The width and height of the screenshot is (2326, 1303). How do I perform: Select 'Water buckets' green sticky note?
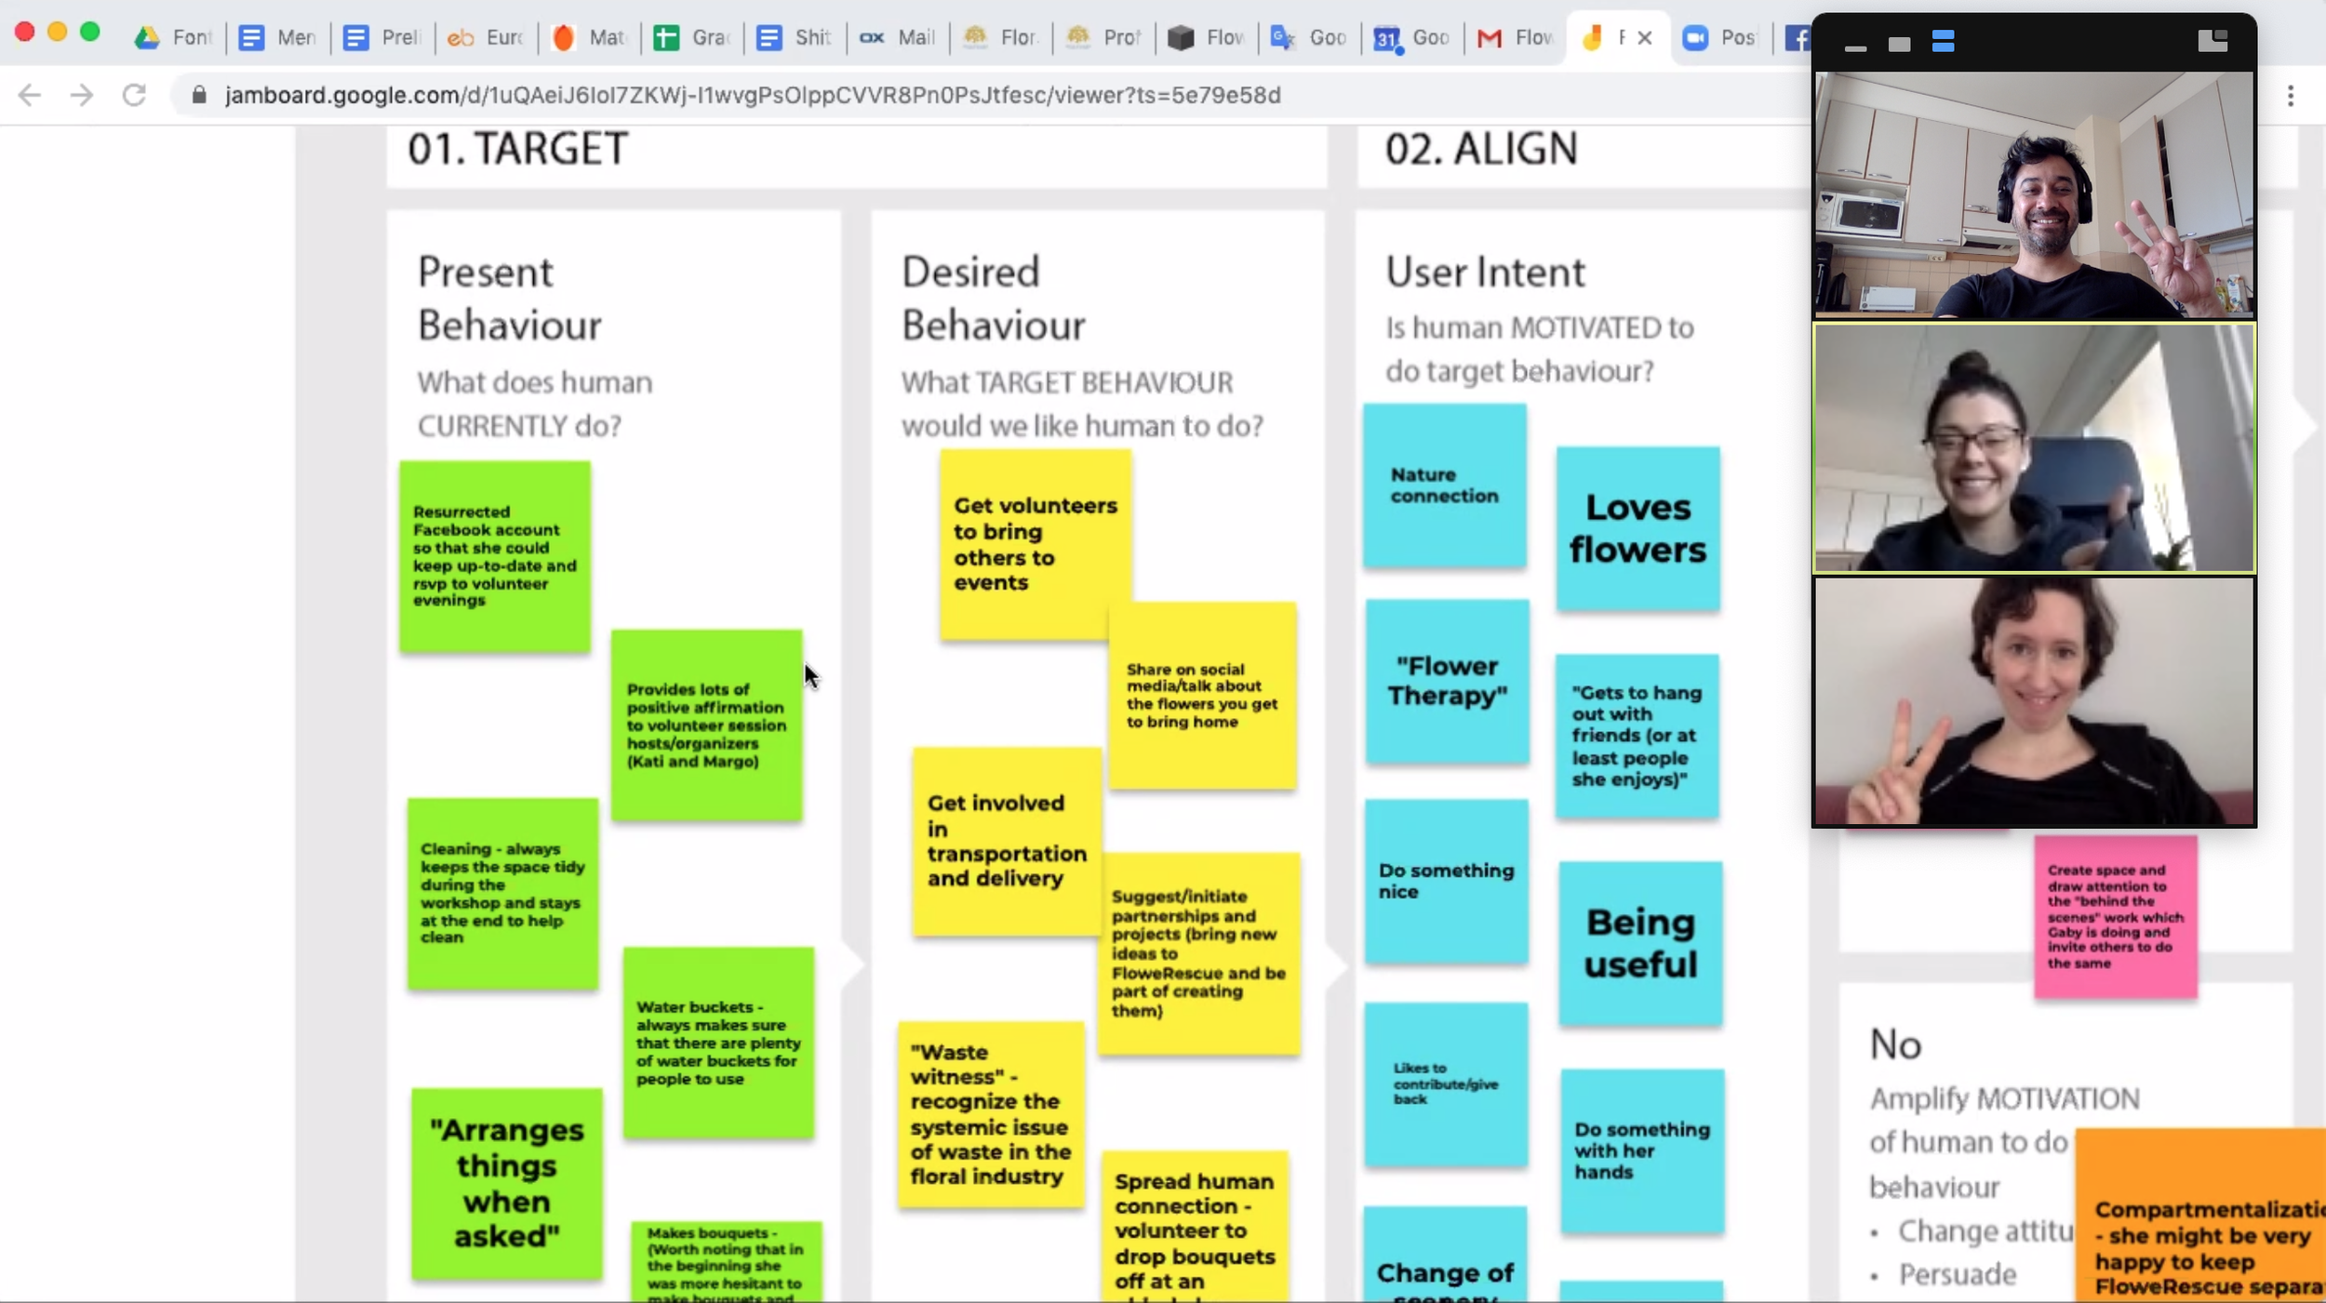[718, 1043]
